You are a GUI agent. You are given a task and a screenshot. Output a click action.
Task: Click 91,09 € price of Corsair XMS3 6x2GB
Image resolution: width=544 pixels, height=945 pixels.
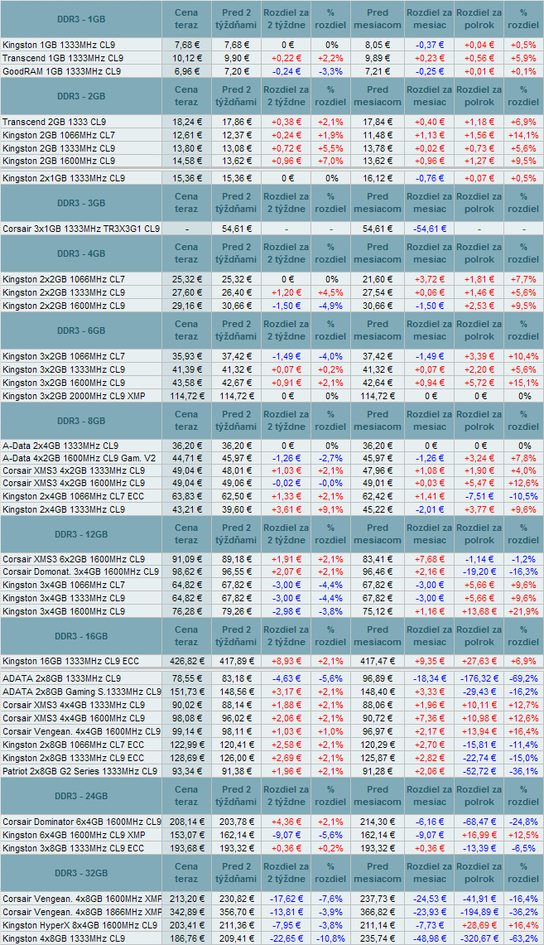point(188,559)
